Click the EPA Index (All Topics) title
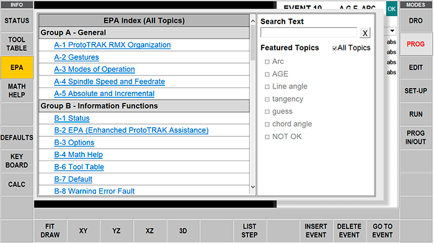The width and height of the screenshot is (434, 244). (x=144, y=20)
